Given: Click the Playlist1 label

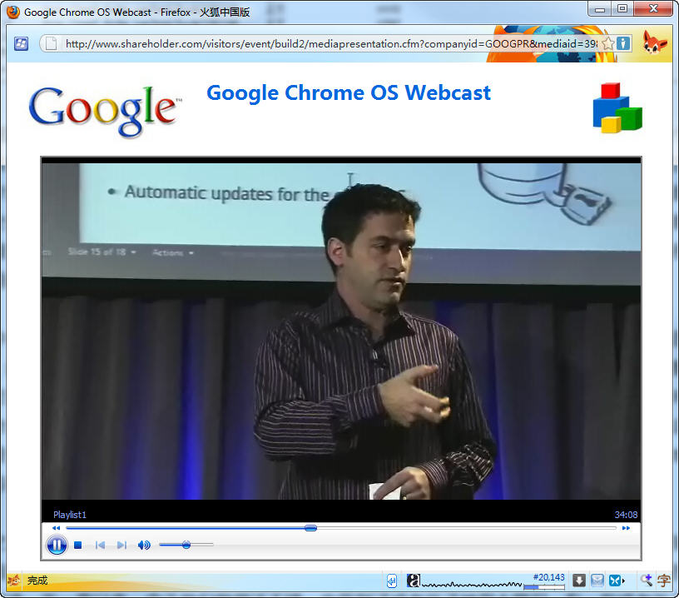Looking at the screenshot, I should [70, 515].
